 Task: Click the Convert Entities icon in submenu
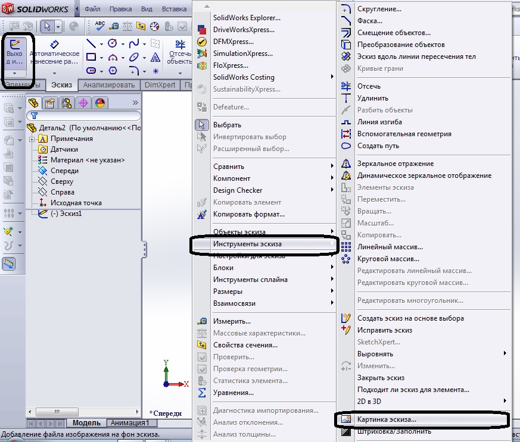pyautogui.click(x=346, y=45)
